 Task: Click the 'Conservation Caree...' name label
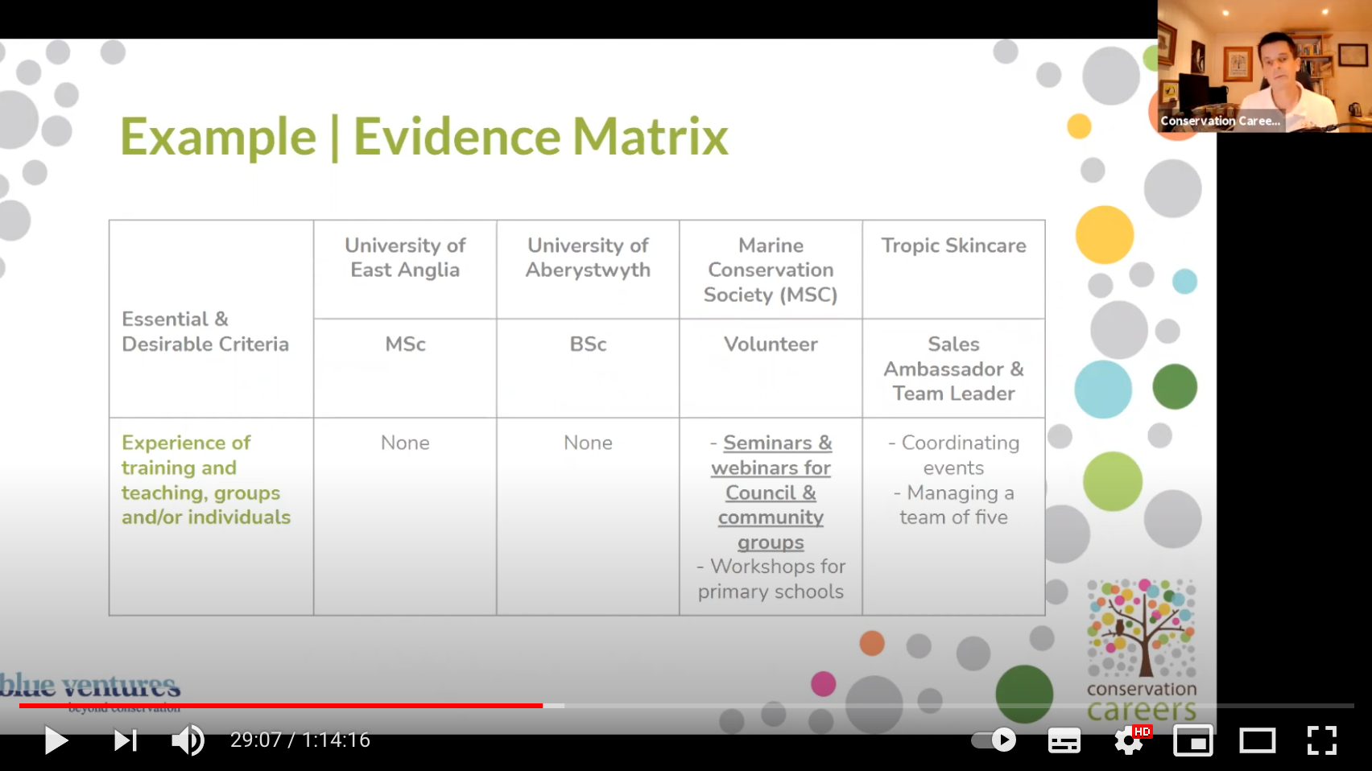point(1220,121)
